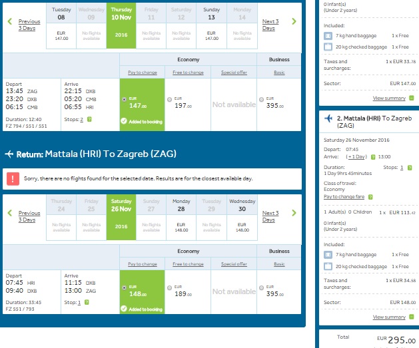Screen dimensions: 419x348
Task: Expand the outbound Stops: 2 details link
Action: [x=81, y=120]
